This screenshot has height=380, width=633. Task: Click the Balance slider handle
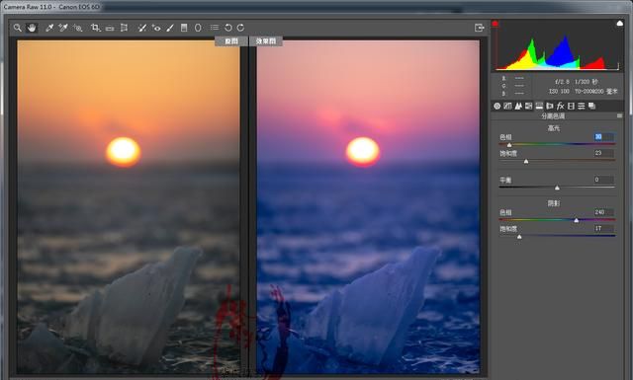pos(557,188)
